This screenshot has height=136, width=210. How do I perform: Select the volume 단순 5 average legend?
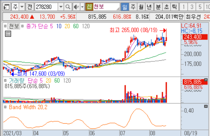(x=35, y=81)
